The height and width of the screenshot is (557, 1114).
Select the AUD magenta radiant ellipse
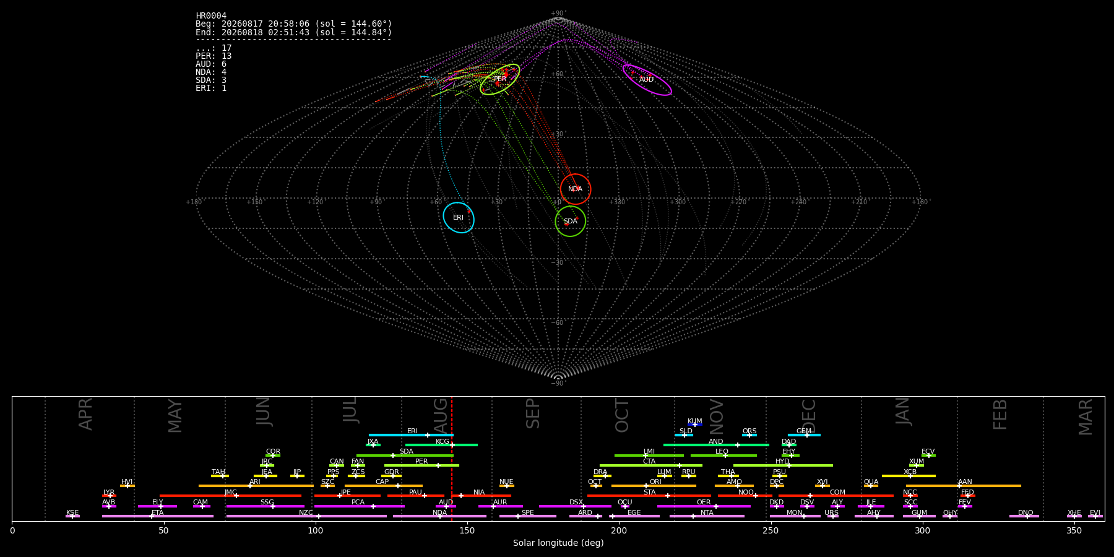point(647,80)
